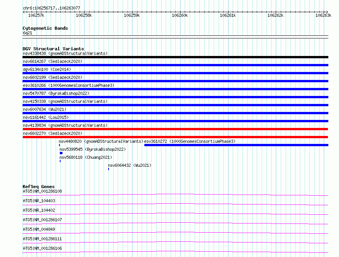339x257 pixels.
Task: Click the nsv6602199 (Sedlazeck2020) label
Action: (x=53, y=77)
